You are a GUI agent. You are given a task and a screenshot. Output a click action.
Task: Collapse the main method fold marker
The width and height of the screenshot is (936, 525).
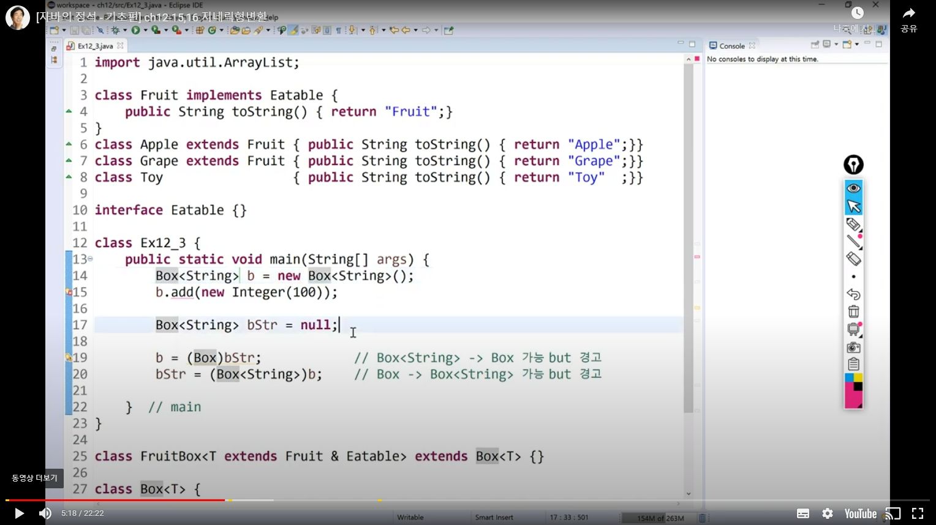(x=90, y=259)
